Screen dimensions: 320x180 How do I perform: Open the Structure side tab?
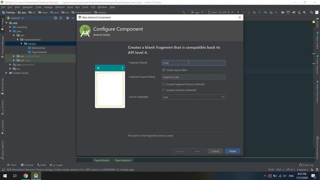[2, 107]
